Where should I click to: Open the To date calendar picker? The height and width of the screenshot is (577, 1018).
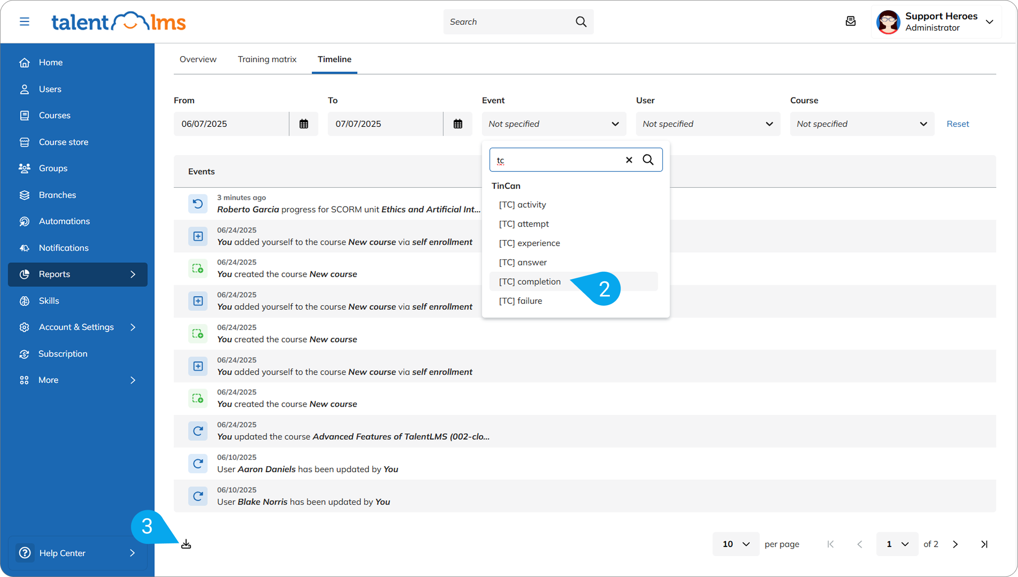[x=458, y=124]
